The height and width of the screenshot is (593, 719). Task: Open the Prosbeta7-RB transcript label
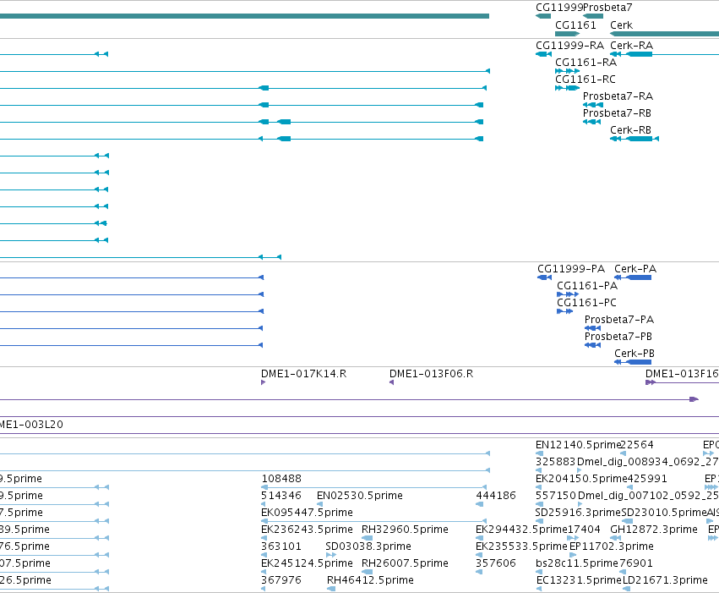[618, 113]
